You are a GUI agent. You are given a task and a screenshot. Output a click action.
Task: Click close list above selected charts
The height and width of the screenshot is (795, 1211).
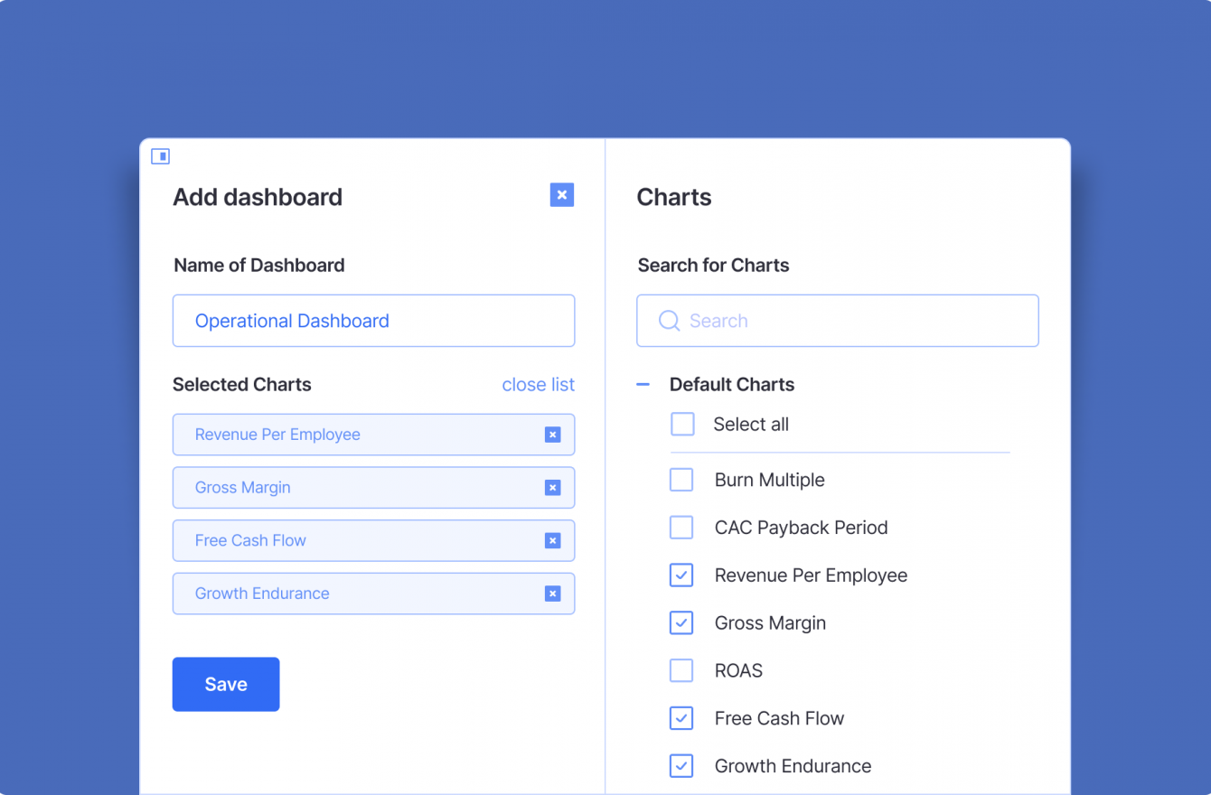coord(538,384)
